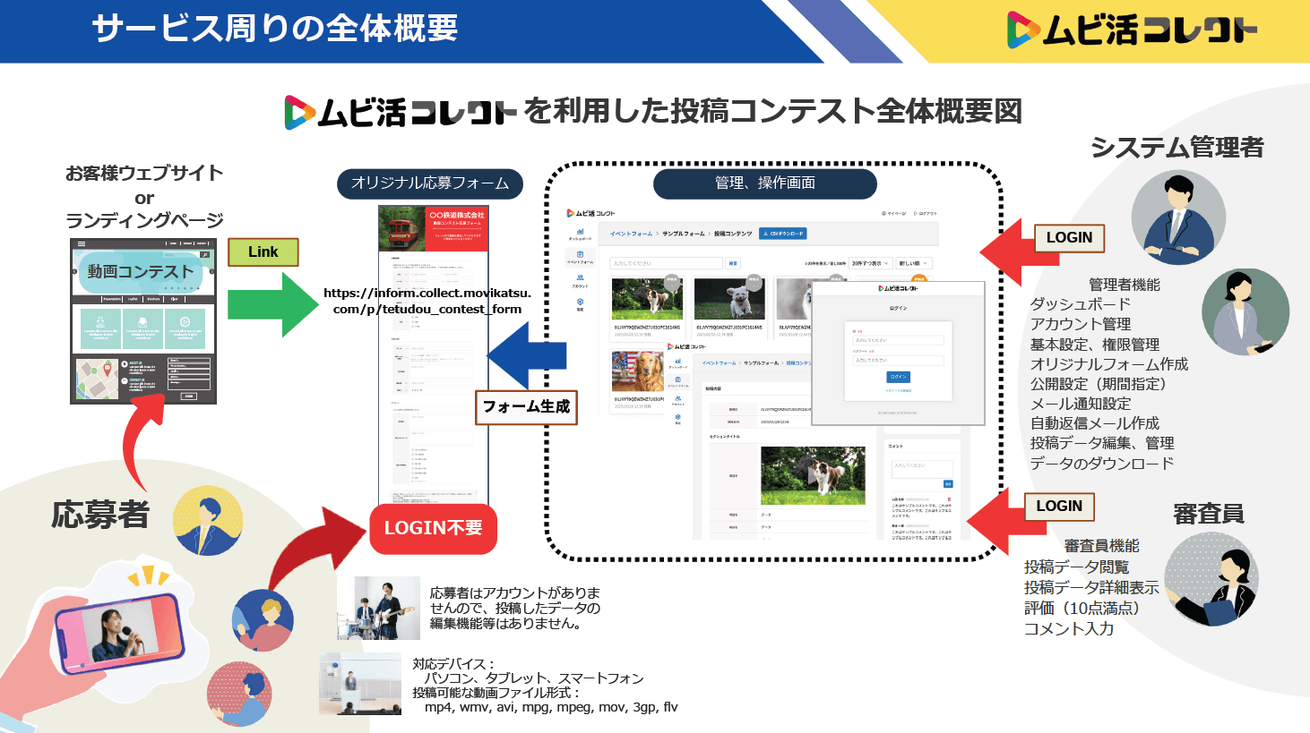The width and height of the screenshot is (1310, 733).
Task: Select the イベントフォーム sidebar icon
Action: (579, 254)
